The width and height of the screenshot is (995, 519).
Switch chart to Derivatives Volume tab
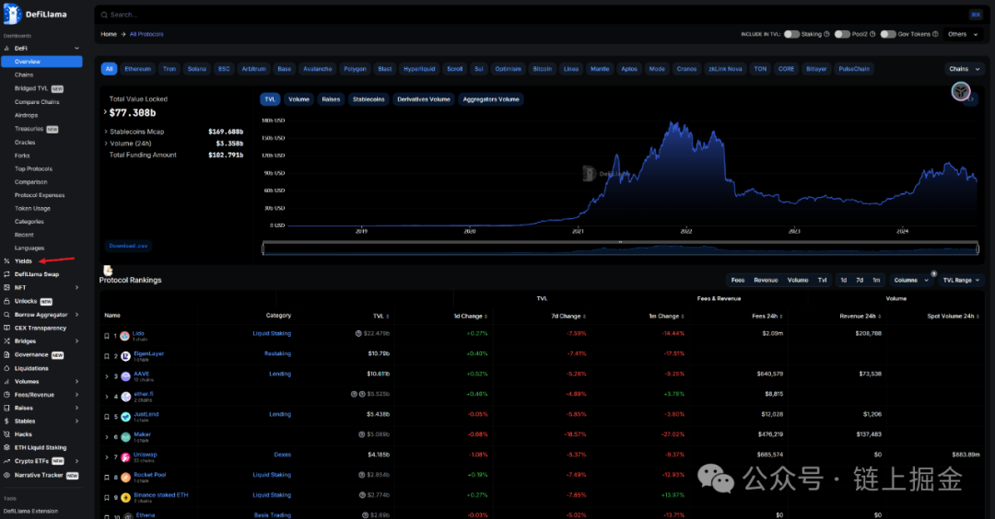coord(423,98)
